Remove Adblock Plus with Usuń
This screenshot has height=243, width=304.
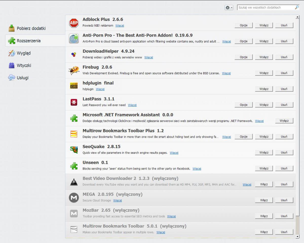pyautogui.click(x=284, y=25)
